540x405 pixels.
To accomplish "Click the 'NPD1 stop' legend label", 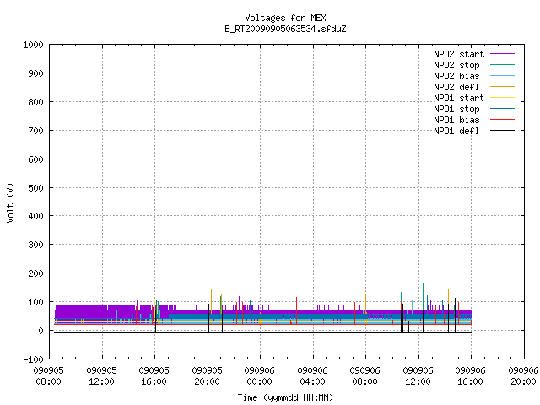I will [x=456, y=109].
